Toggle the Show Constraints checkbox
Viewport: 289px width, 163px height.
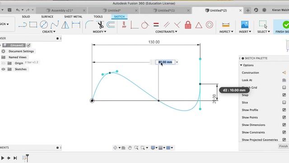pos(284,132)
